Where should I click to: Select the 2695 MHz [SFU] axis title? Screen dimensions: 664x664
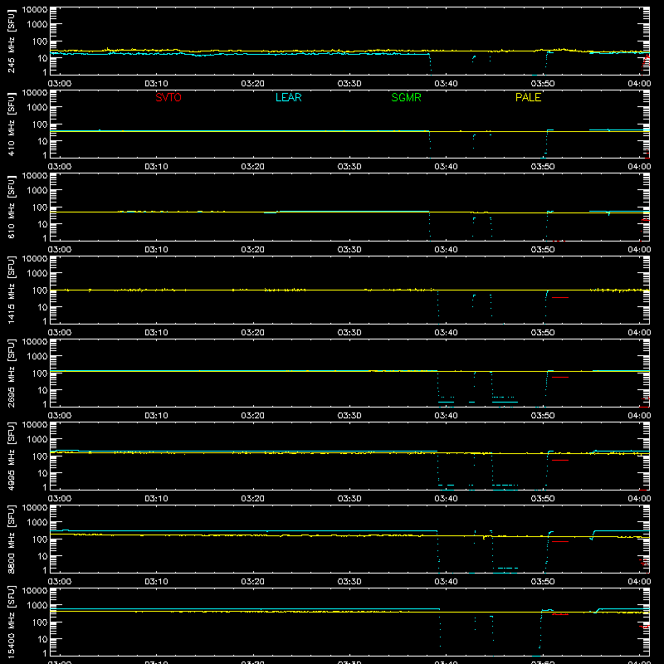click(x=12, y=373)
